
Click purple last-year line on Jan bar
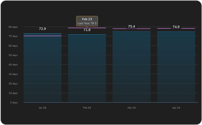point(42,36)
